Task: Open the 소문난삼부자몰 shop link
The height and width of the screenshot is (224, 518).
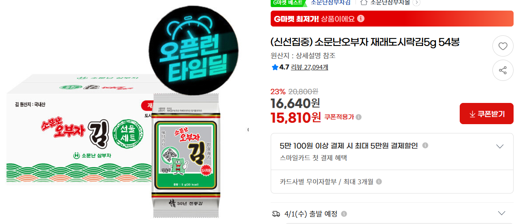Action: [390, 2]
